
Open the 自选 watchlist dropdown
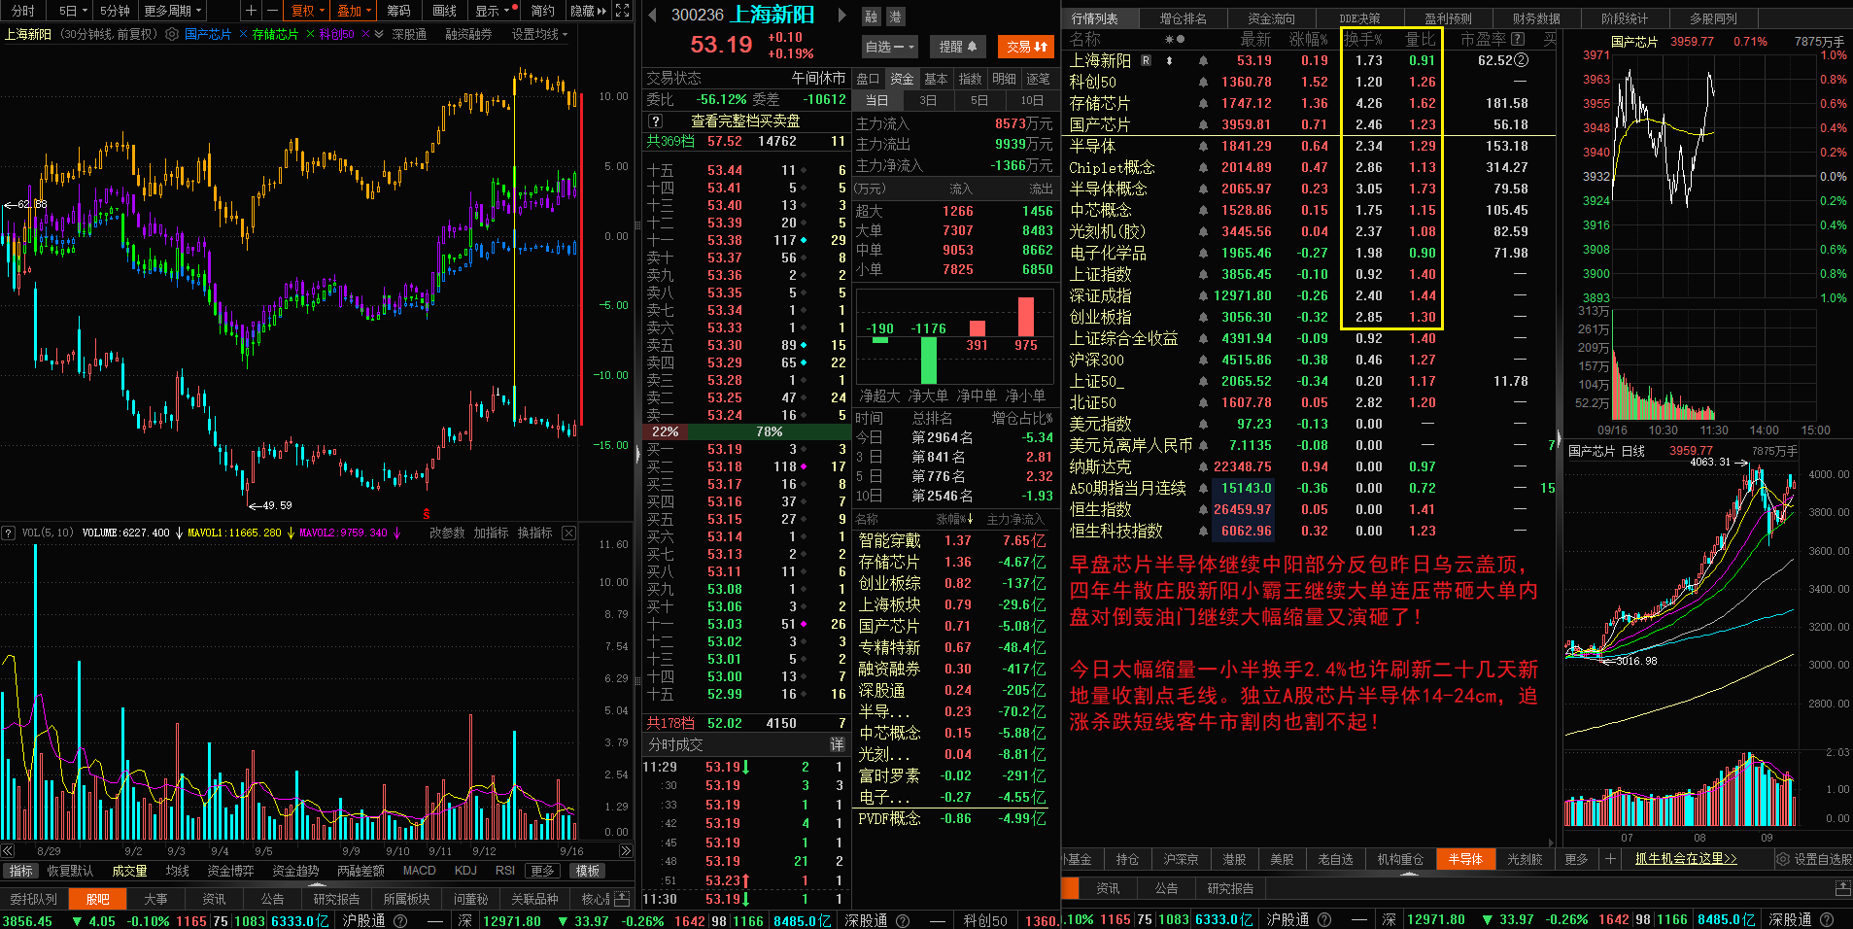pos(890,47)
